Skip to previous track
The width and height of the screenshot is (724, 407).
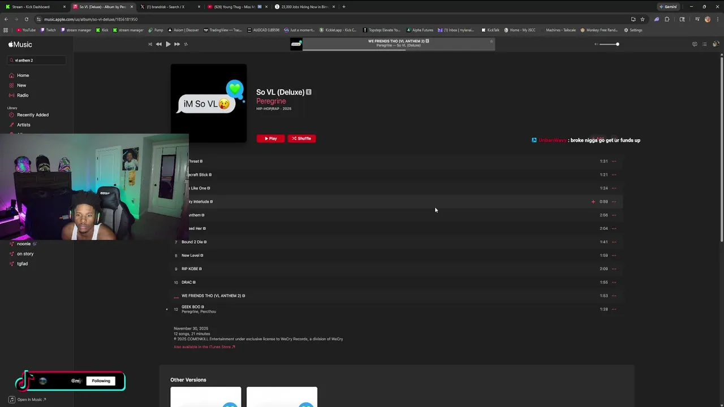click(x=159, y=44)
